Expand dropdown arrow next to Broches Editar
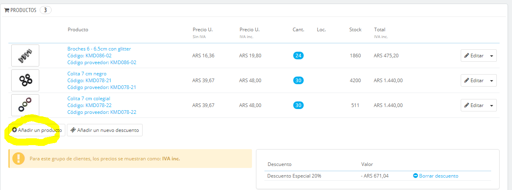This screenshot has width=512, height=190. (x=492, y=56)
